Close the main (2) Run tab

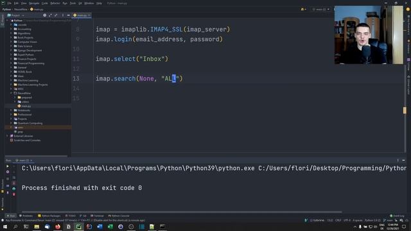[31, 160]
